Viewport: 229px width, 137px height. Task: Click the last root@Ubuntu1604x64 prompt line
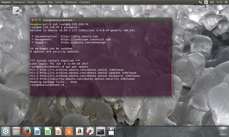pos(47,85)
